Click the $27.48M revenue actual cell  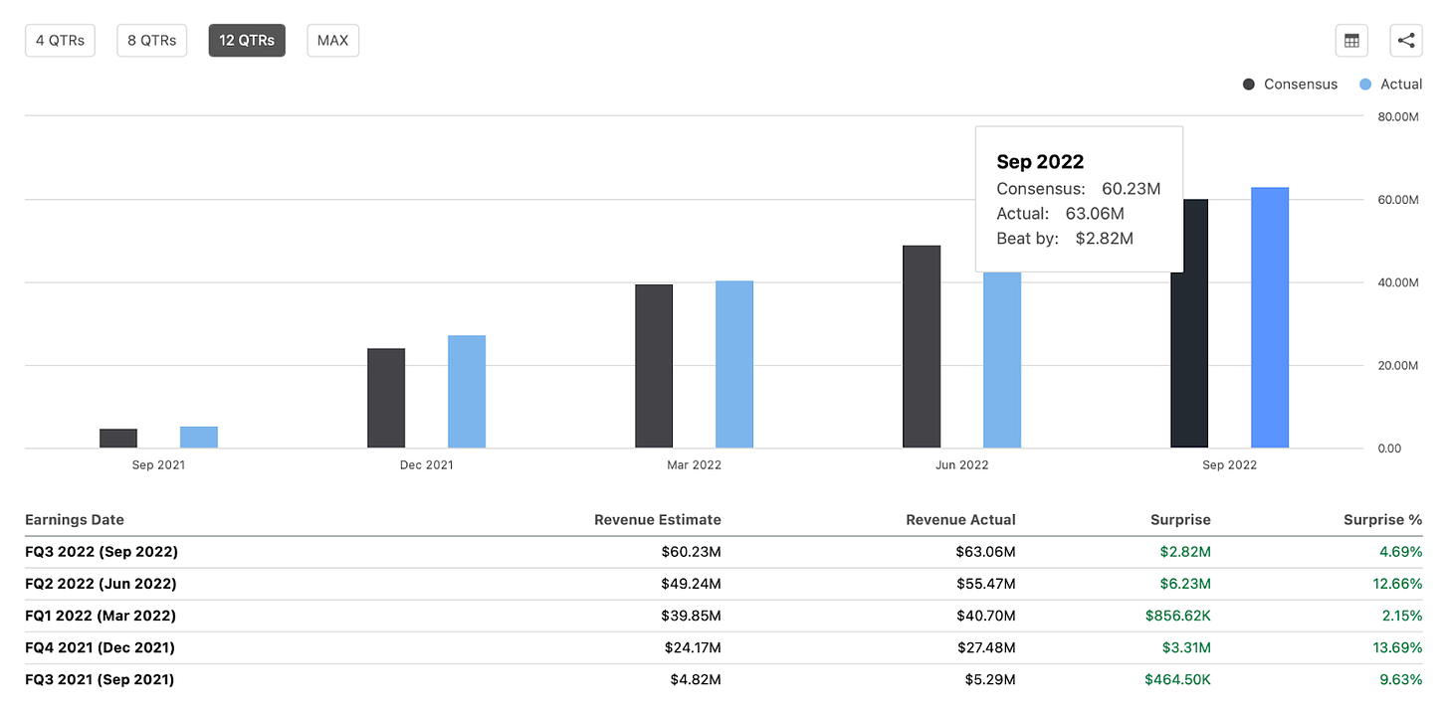click(x=986, y=647)
